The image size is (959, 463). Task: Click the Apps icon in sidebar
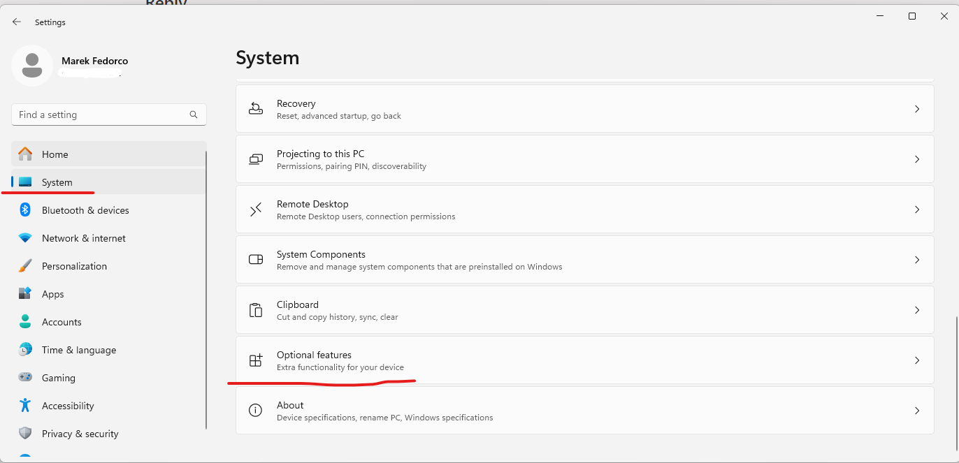(25, 294)
